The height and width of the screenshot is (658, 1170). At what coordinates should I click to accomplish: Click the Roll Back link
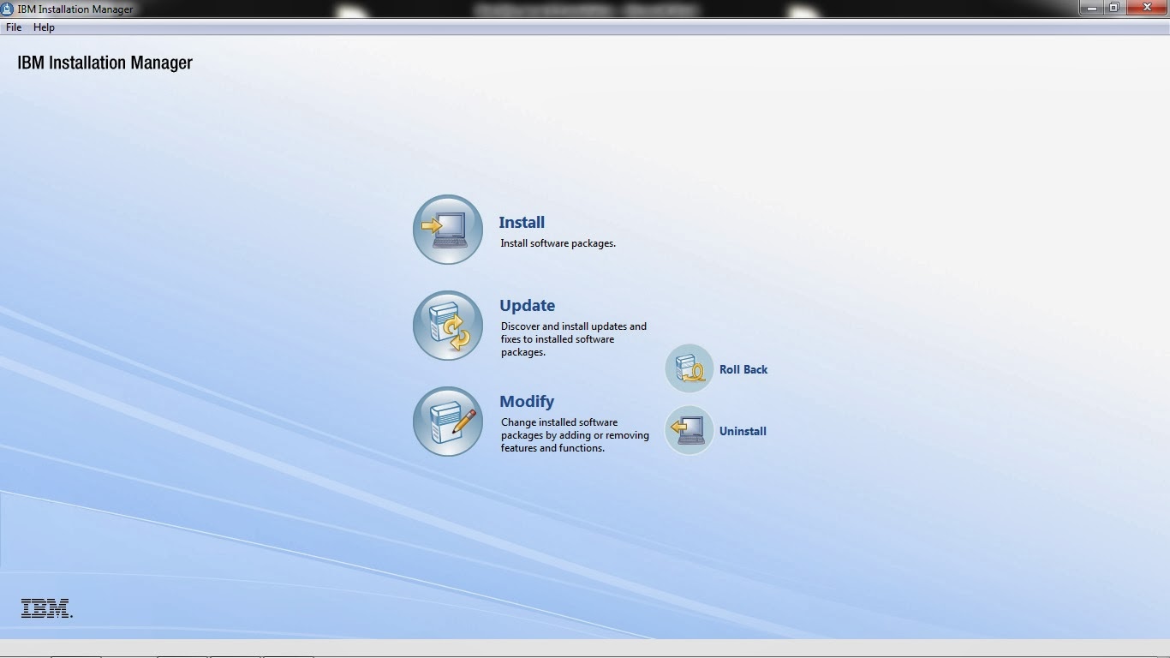point(743,369)
